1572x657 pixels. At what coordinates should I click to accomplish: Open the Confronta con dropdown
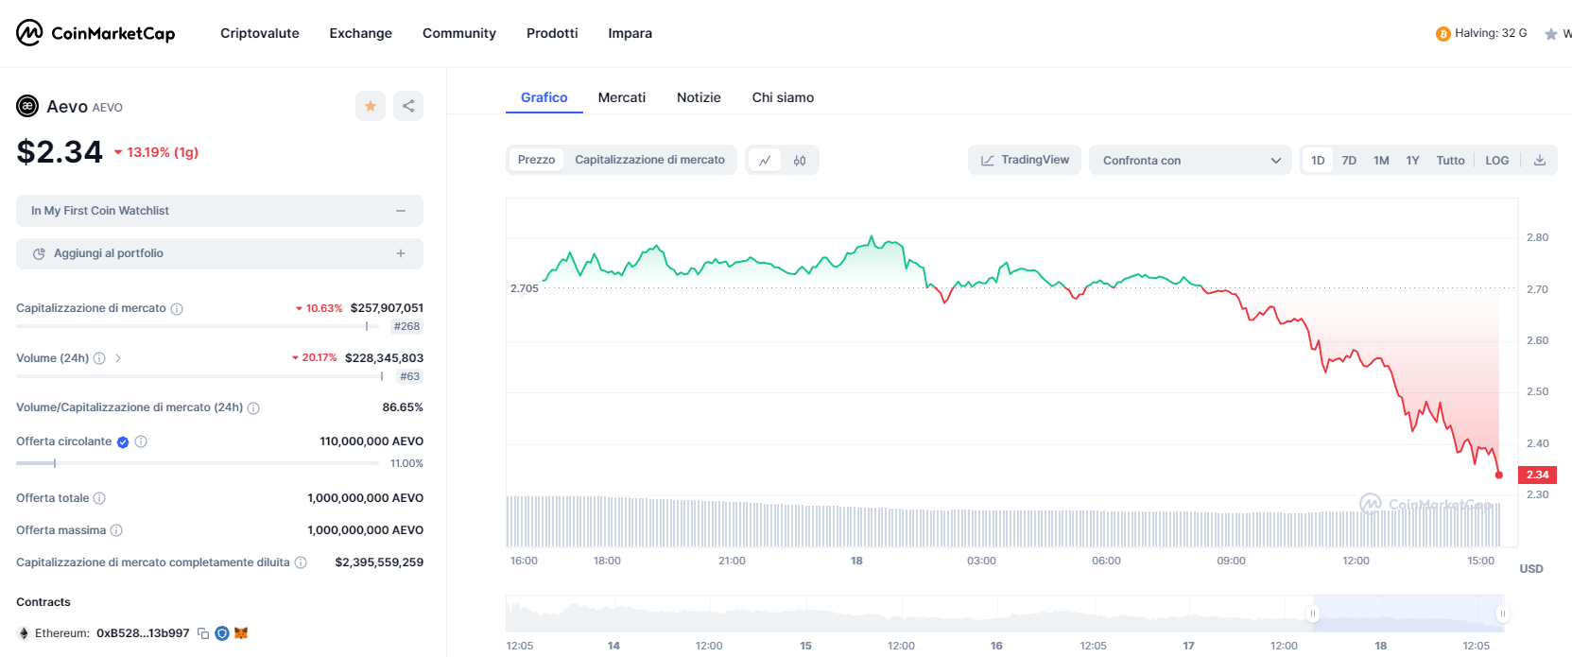(1190, 161)
